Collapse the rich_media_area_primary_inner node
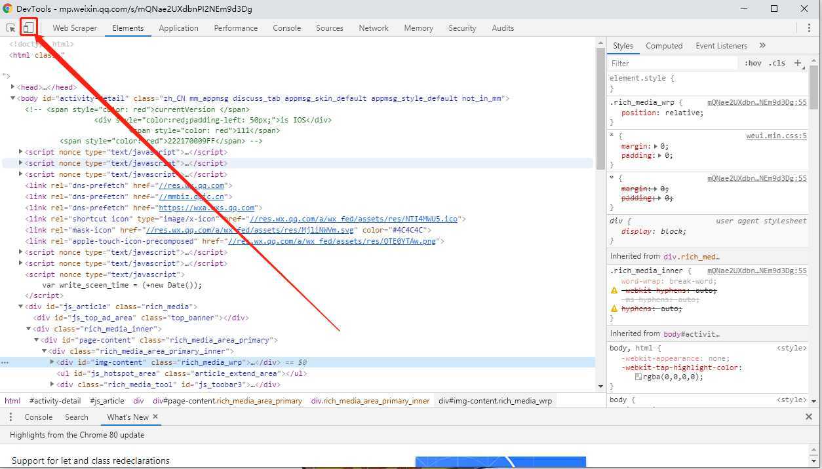 45,351
